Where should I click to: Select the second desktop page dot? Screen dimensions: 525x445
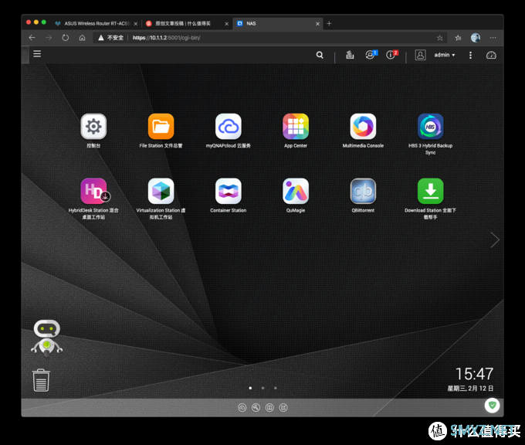coord(262,388)
